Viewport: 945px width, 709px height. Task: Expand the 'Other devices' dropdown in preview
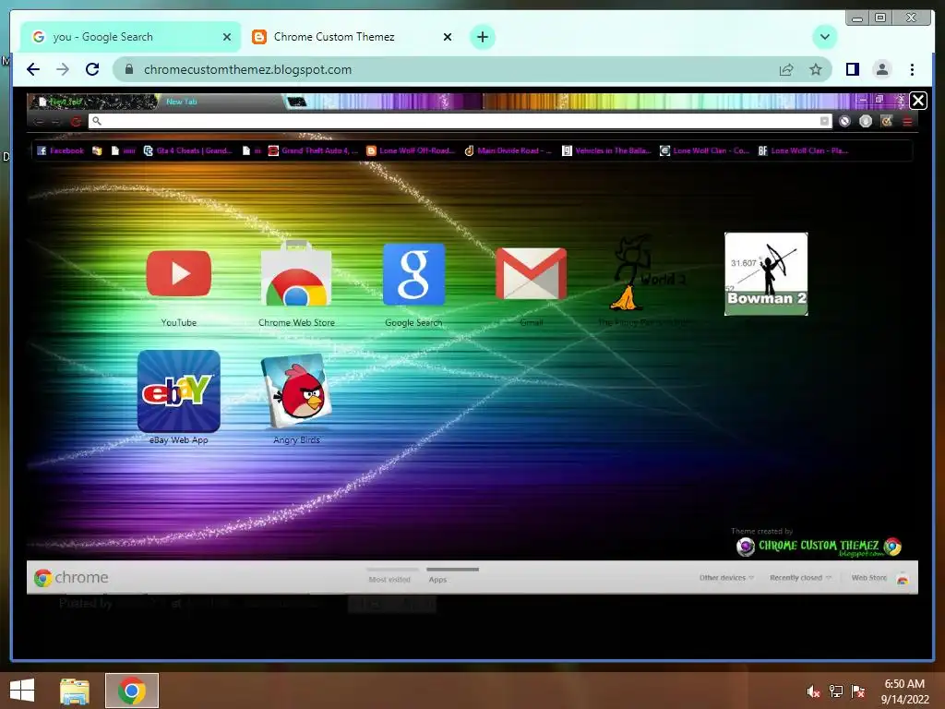click(x=726, y=578)
